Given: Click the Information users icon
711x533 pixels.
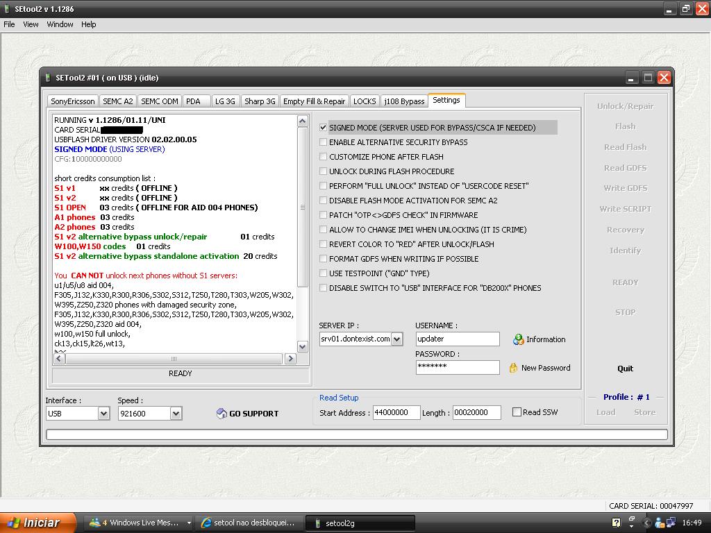Looking at the screenshot, I should (x=518, y=339).
